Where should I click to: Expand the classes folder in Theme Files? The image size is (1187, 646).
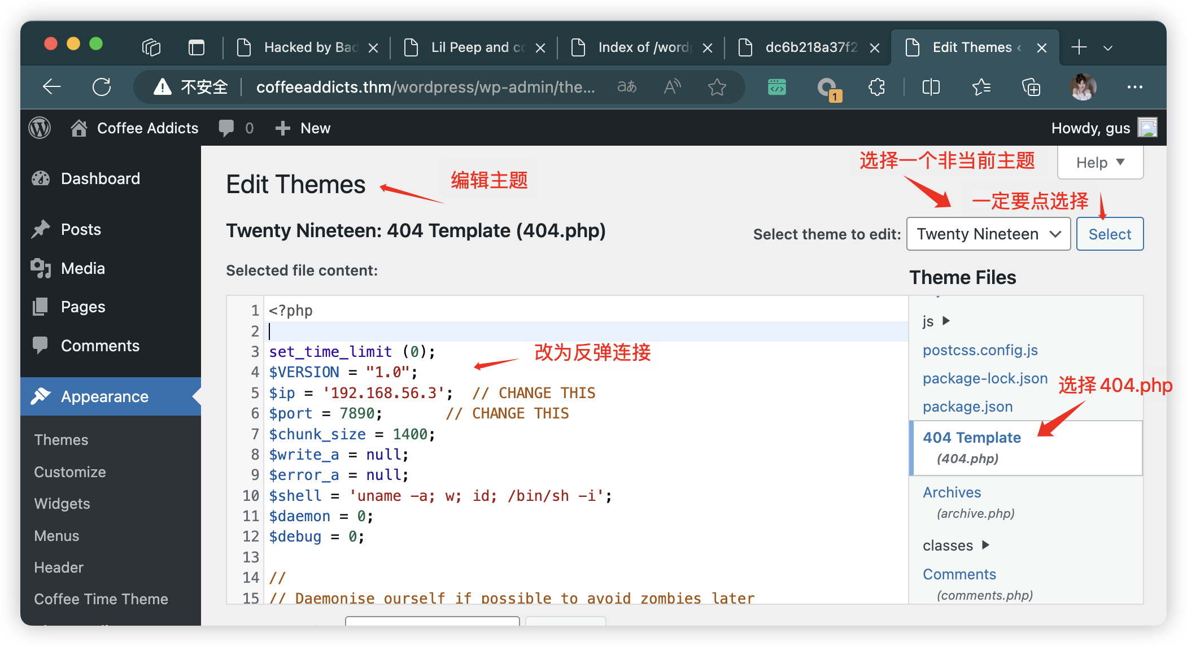pos(956,545)
